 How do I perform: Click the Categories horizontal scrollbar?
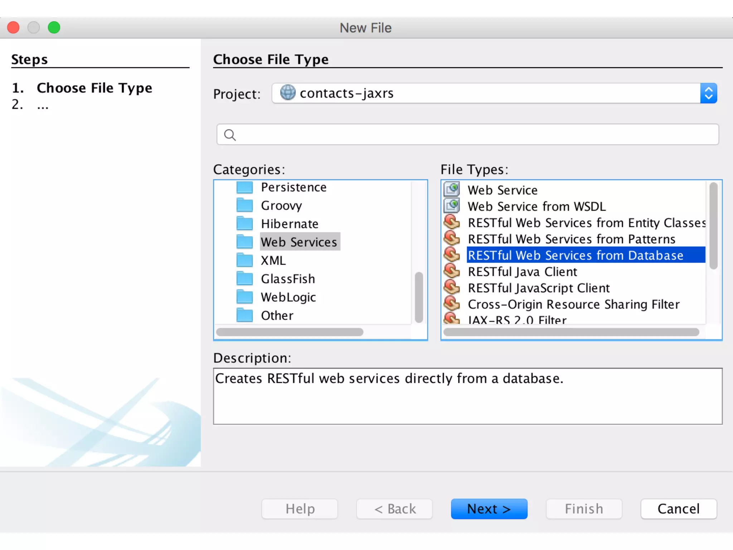(x=290, y=332)
